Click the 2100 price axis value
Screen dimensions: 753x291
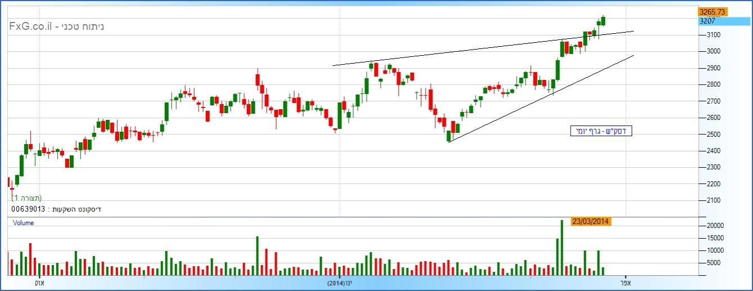(x=713, y=200)
